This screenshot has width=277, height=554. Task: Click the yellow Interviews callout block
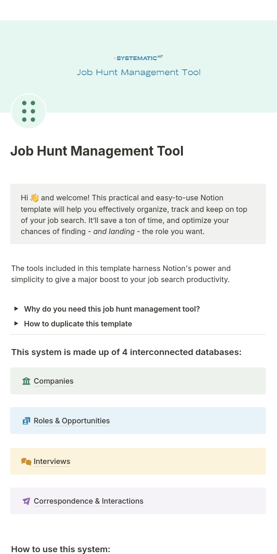pyautogui.click(x=138, y=461)
